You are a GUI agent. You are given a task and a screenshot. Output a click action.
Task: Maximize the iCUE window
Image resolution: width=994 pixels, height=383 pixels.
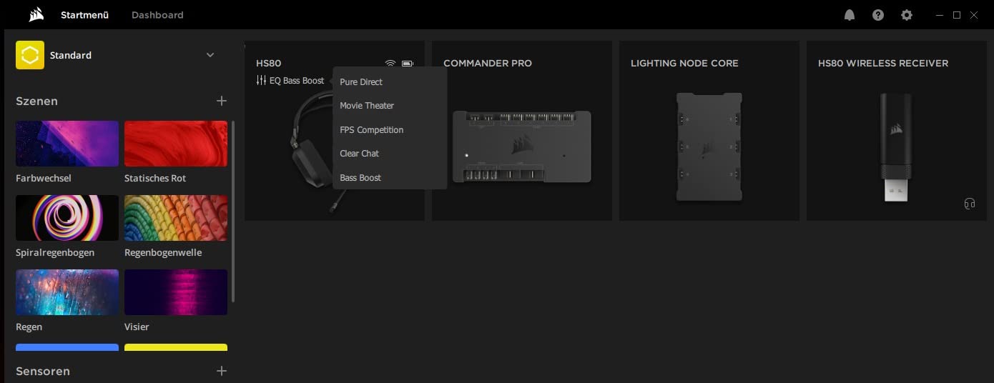tap(957, 15)
